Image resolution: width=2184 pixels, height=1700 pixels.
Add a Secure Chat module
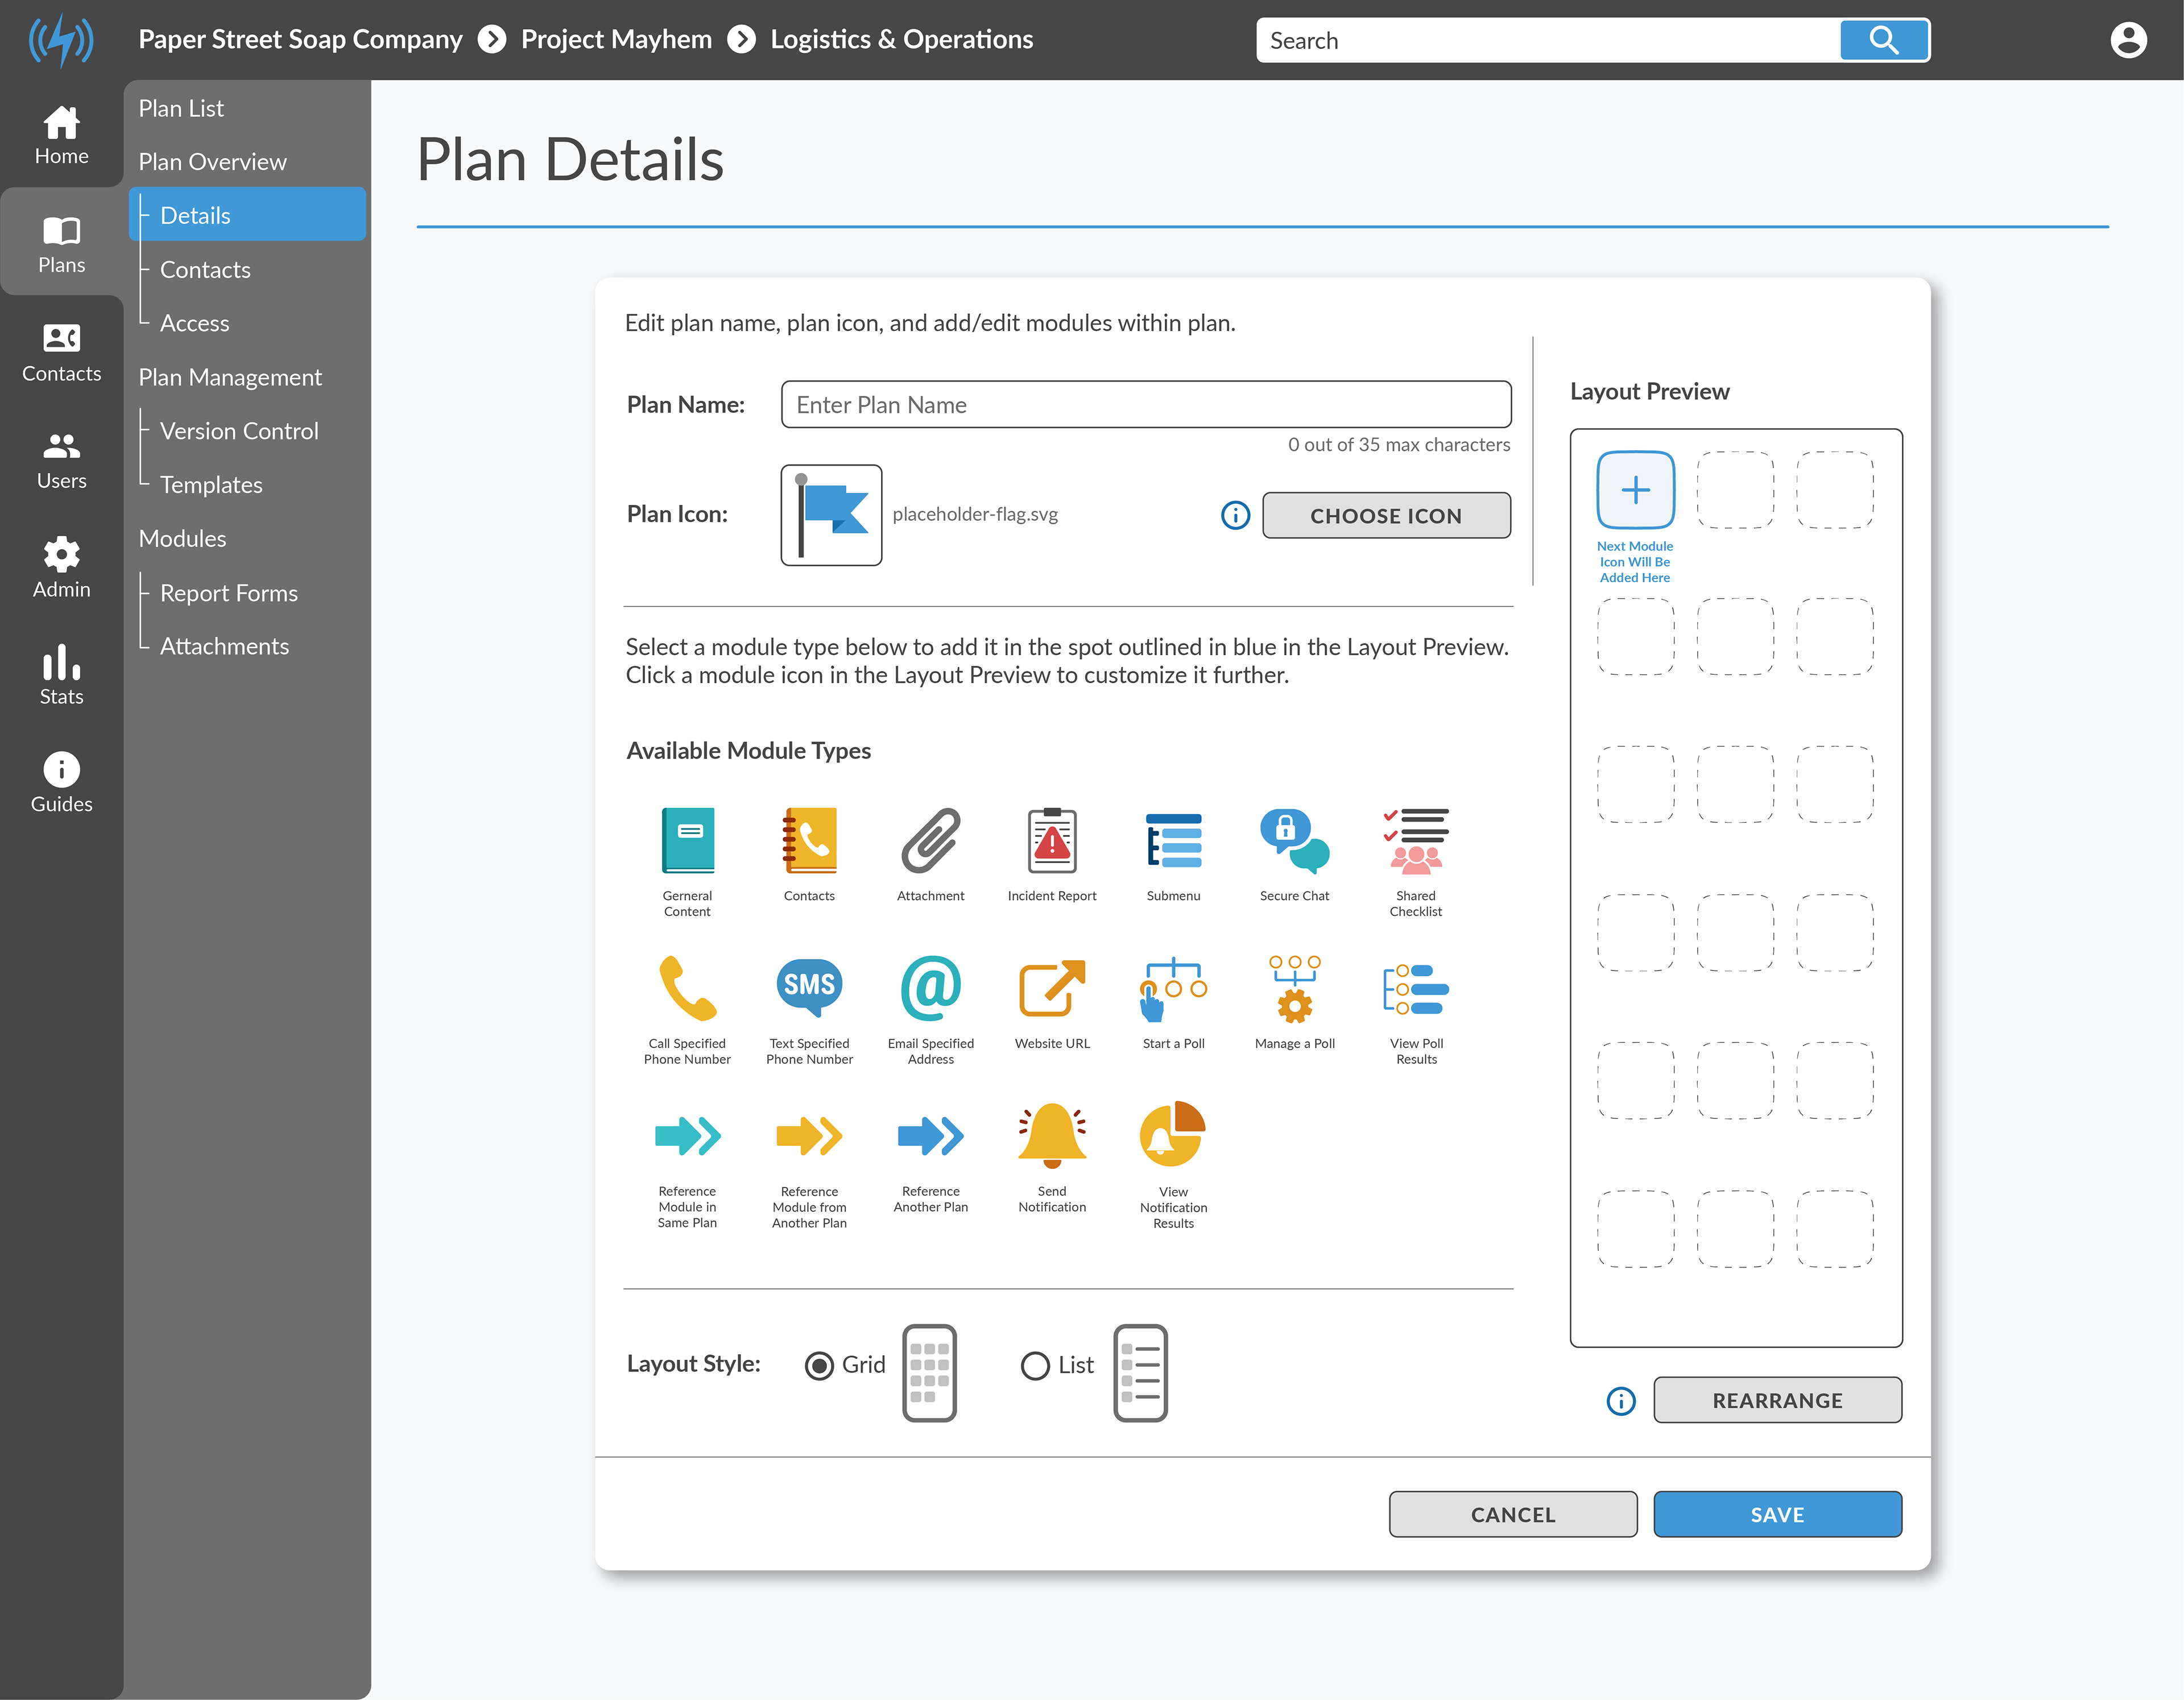(1294, 840)
